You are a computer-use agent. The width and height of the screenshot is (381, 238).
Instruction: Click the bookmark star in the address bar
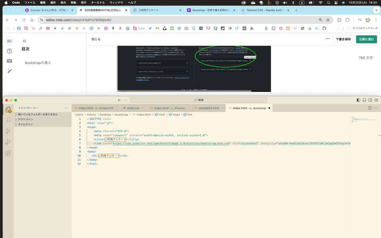click(x=328, y=20)
